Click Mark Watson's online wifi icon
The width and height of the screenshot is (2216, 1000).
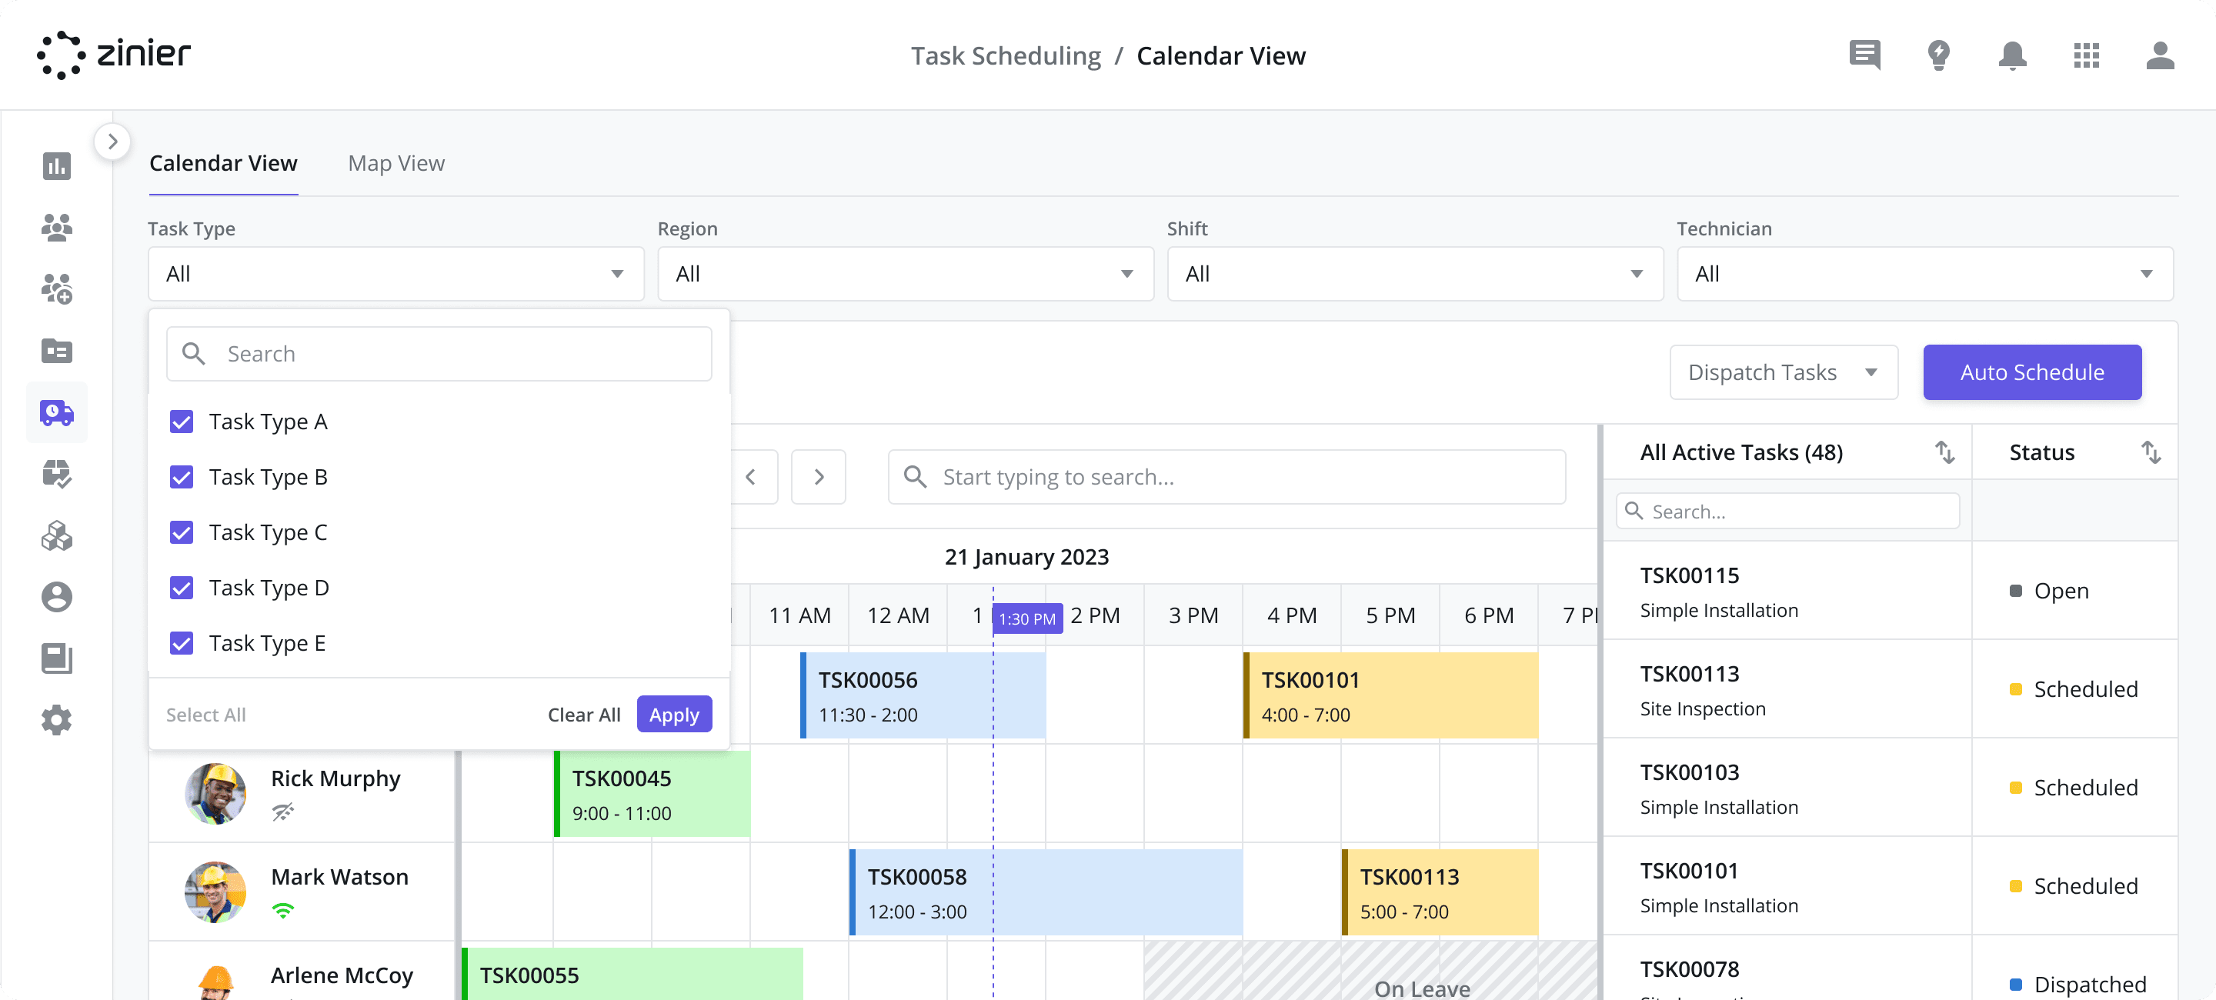[x=283, y=910]
